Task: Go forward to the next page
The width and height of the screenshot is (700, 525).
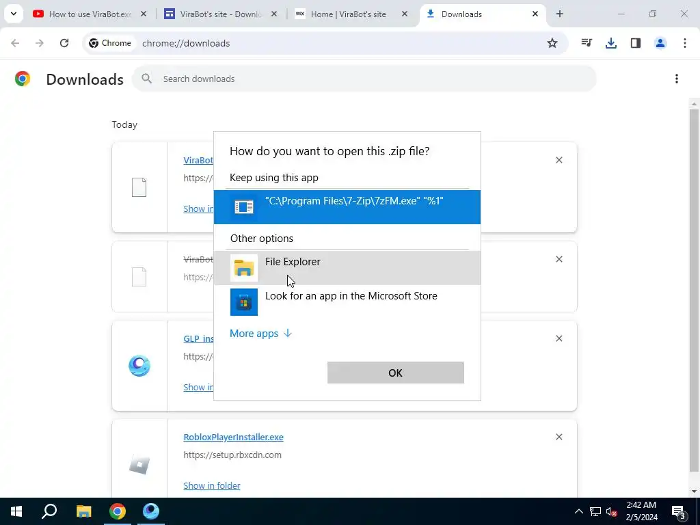Action: (x=40, y=43)
